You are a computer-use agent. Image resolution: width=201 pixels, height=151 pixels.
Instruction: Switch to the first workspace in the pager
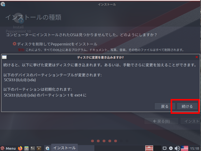click(x=149, y=148)
